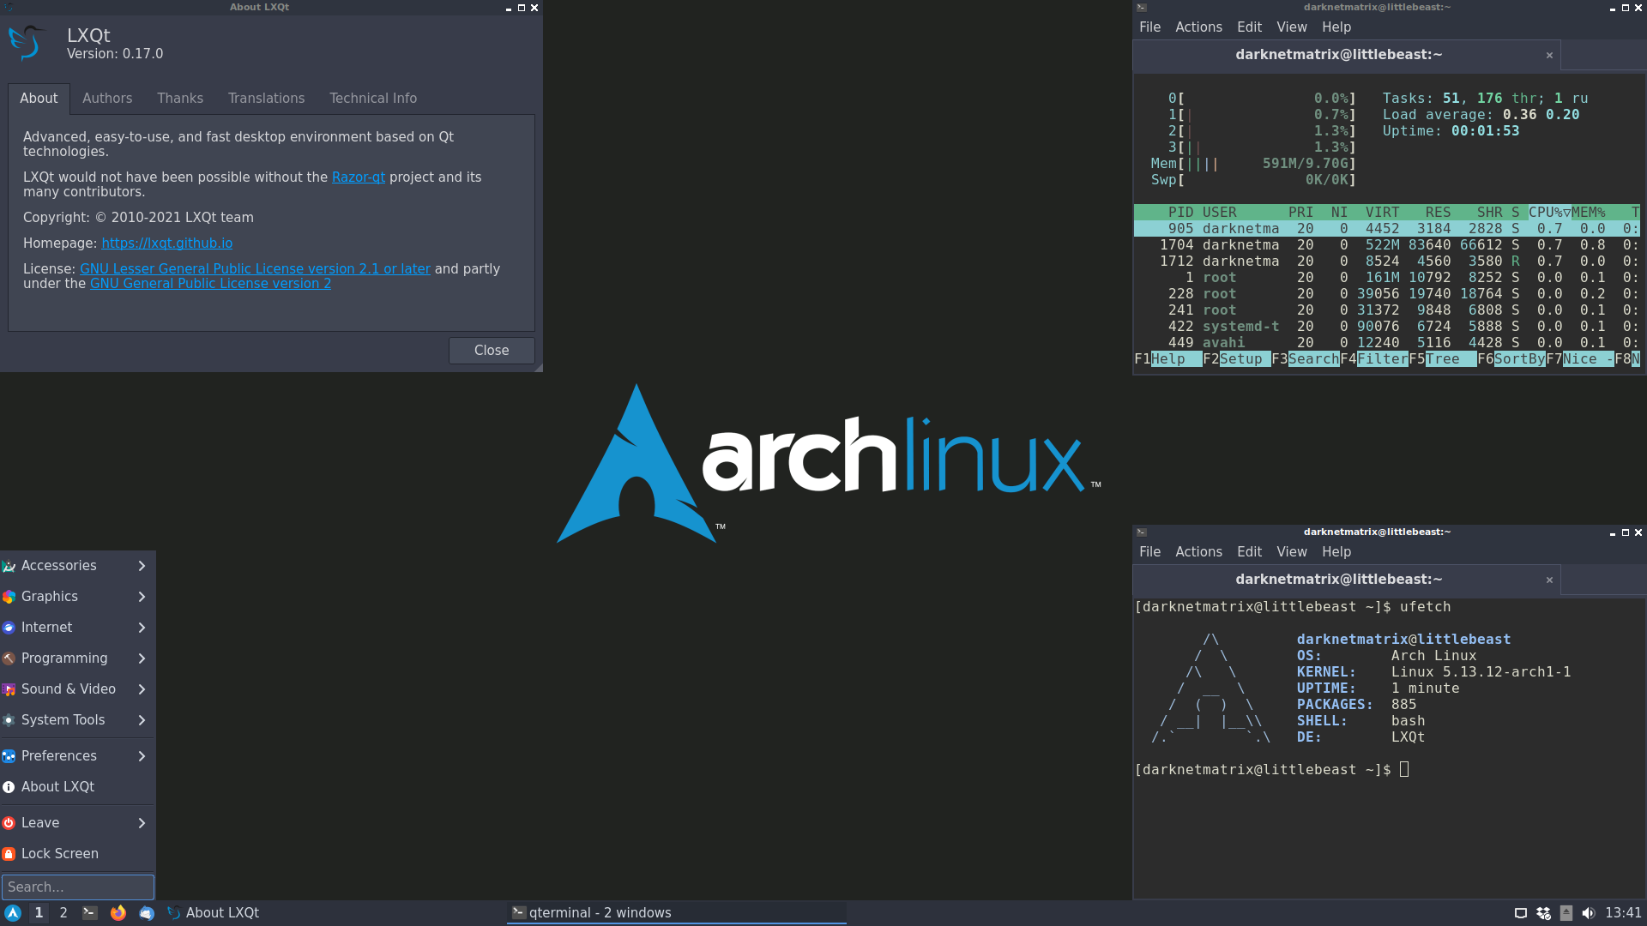Viewport: 1647px width, 926px height.
Task: Close the top terminal's tab with x
Action: coord(1549,55)
